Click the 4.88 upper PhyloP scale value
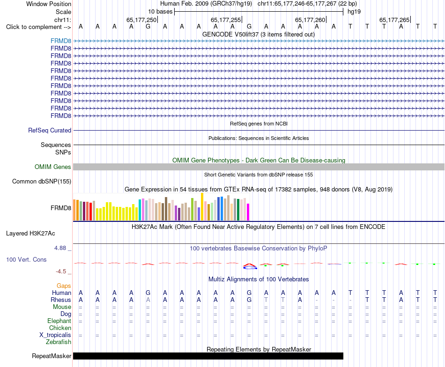Screen dimensions: 445x367 [x=60, y=248]
